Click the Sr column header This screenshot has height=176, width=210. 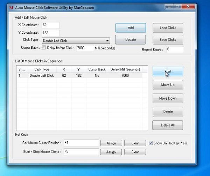pos(22,69)
